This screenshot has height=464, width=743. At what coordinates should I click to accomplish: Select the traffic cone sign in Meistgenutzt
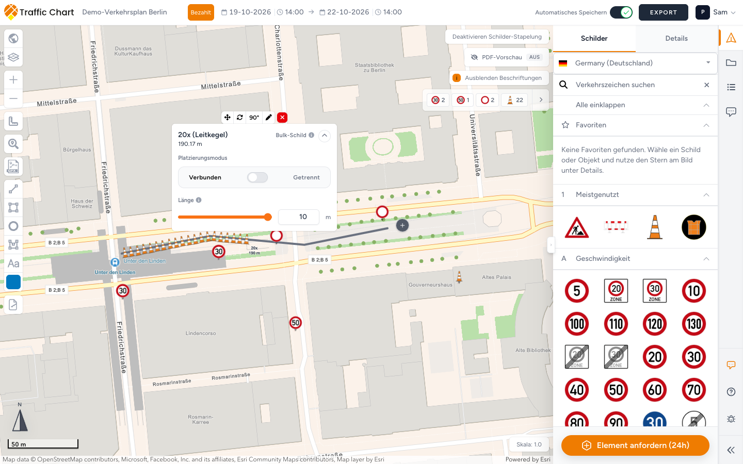(x=655, y=227)
